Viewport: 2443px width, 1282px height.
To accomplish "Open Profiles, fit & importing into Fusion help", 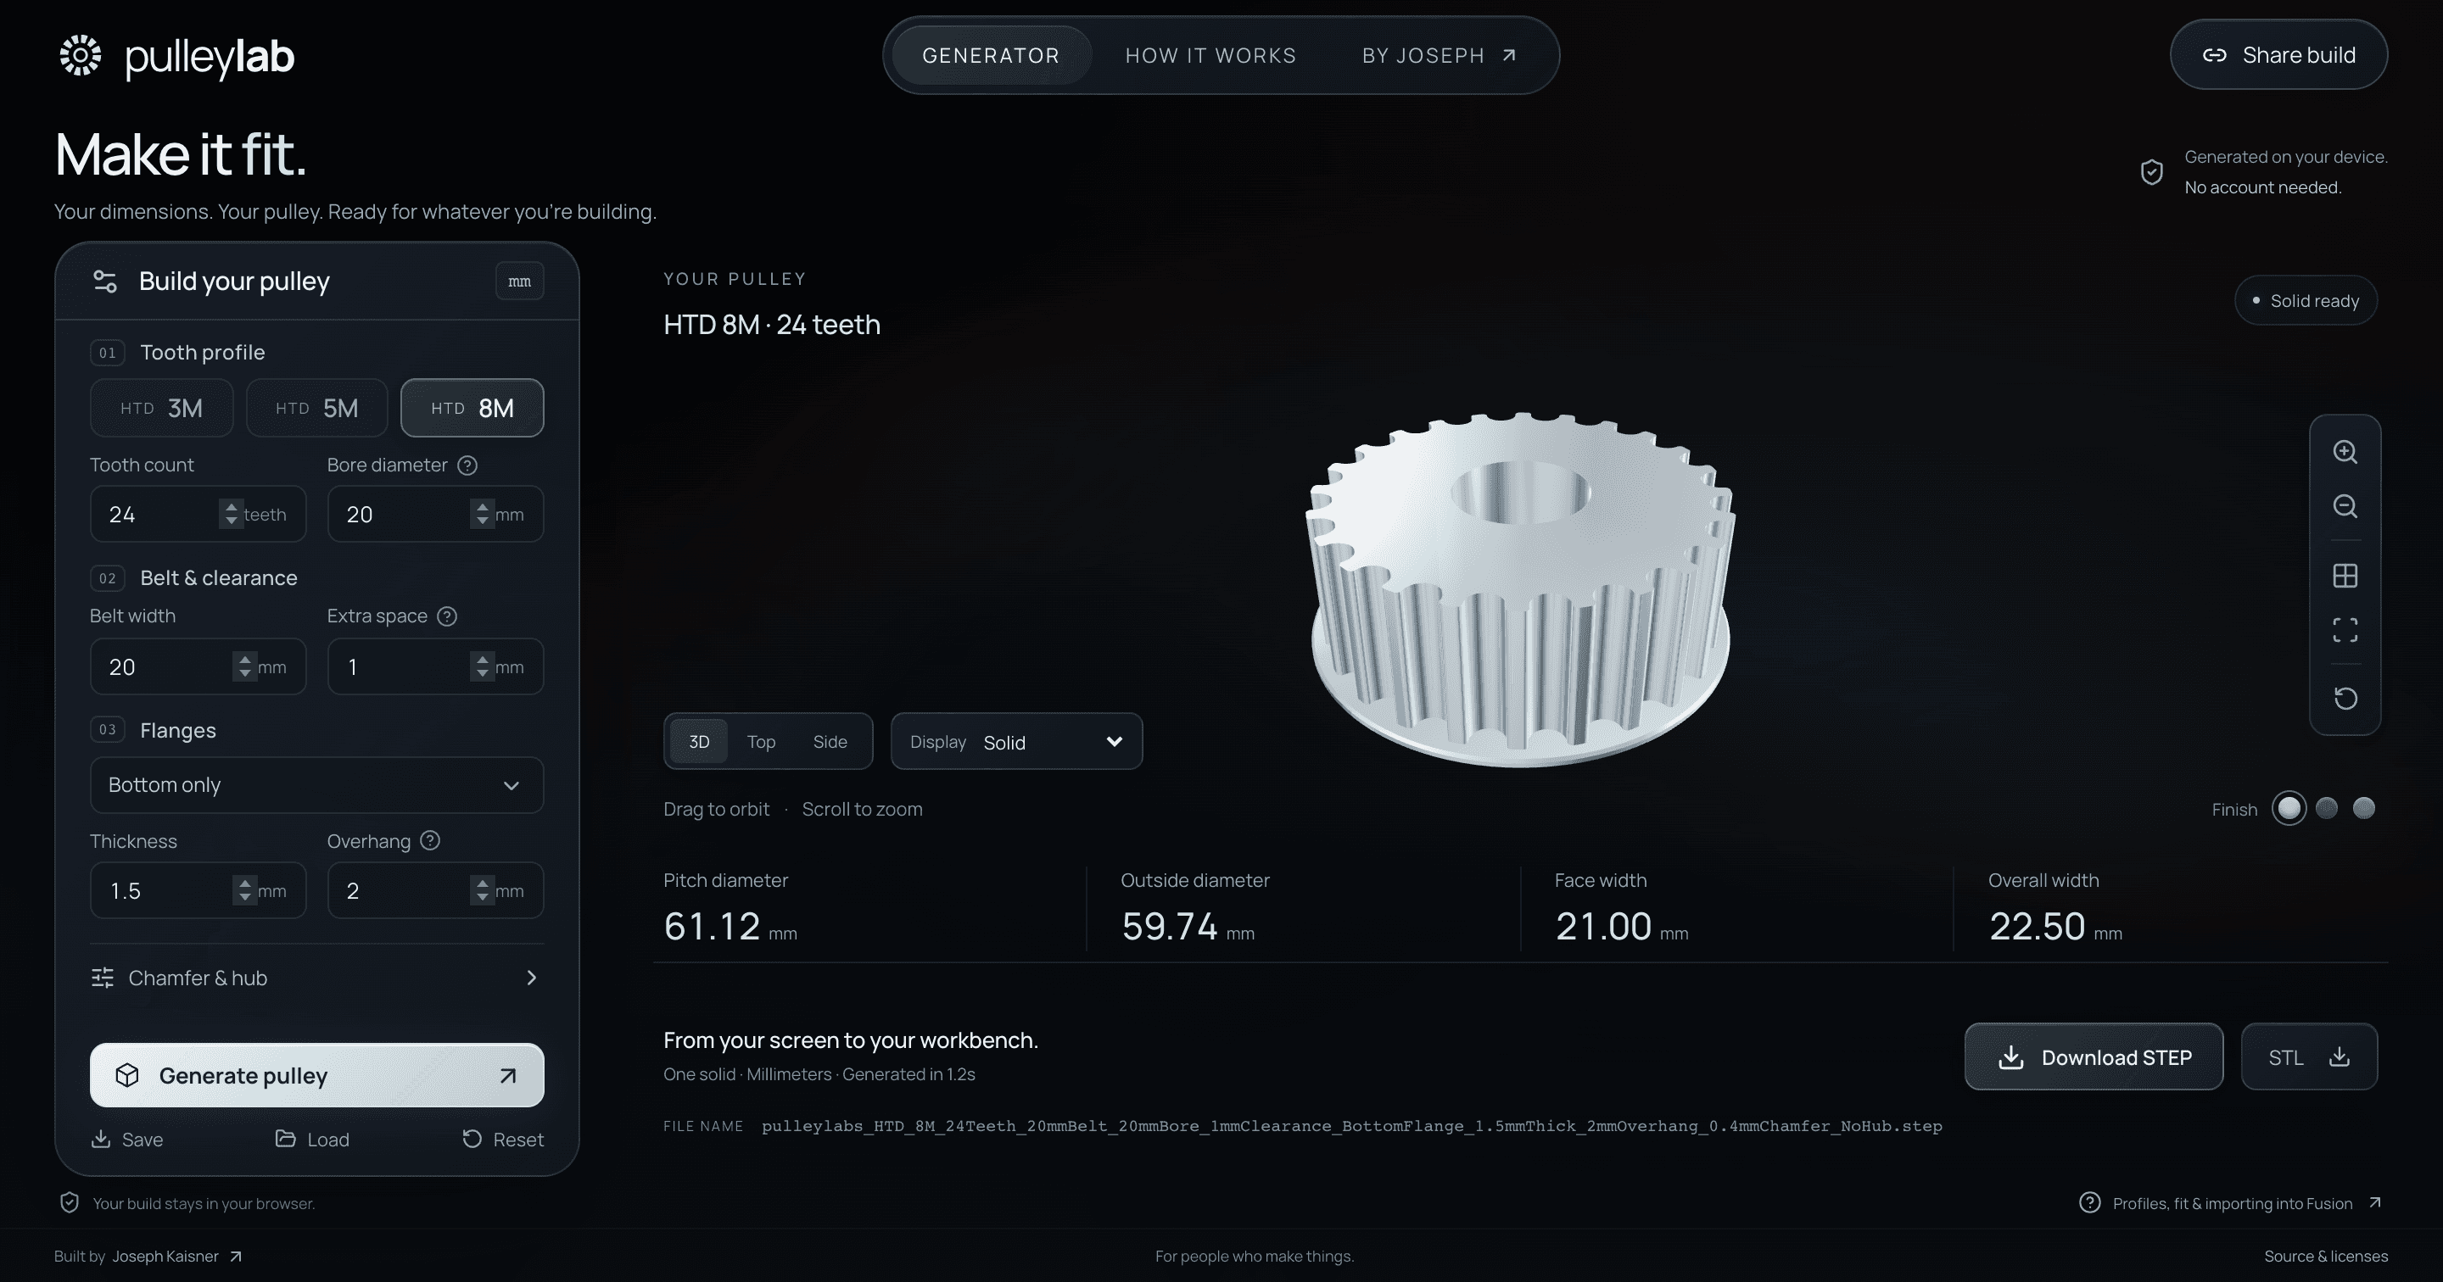I will (x=2231, y=1203).
